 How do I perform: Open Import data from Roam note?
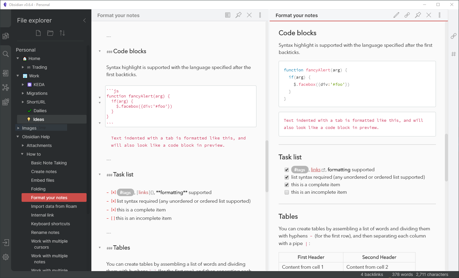pos(54,206)
